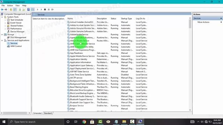Open Disk Management in the tree
Screen dimensions: 223x125
tap(18, 37)
